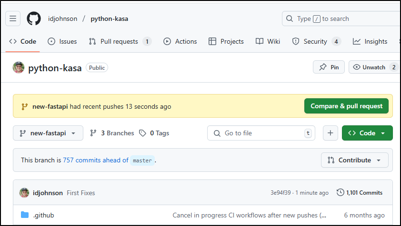Switch to the Code tab

click(x=22, y=41)
